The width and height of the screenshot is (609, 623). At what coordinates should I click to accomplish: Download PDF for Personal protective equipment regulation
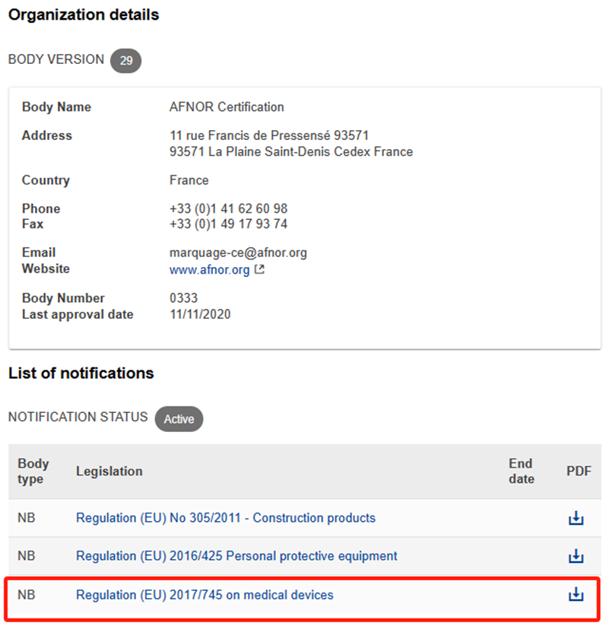[576, 556]
